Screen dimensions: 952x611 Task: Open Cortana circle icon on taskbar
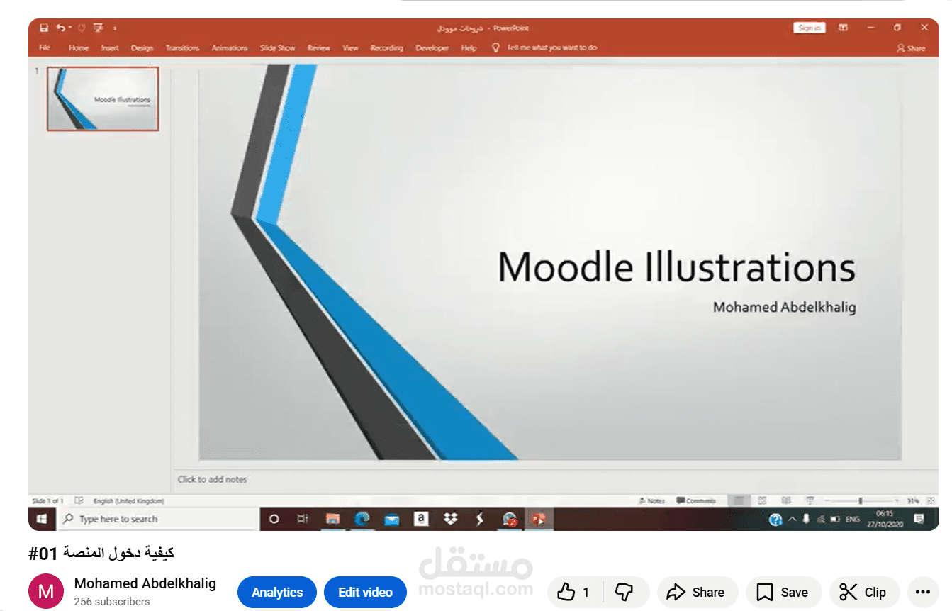click(274, 519)
